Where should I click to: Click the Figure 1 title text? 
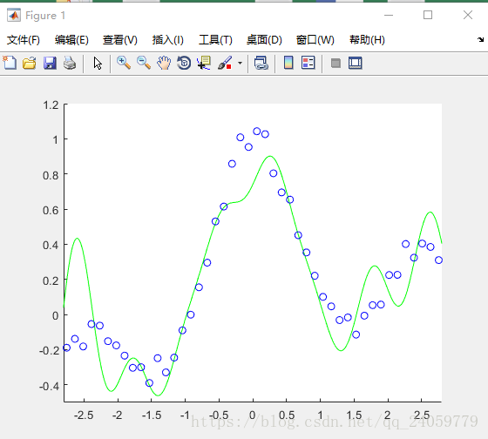[x=45, y=16]
